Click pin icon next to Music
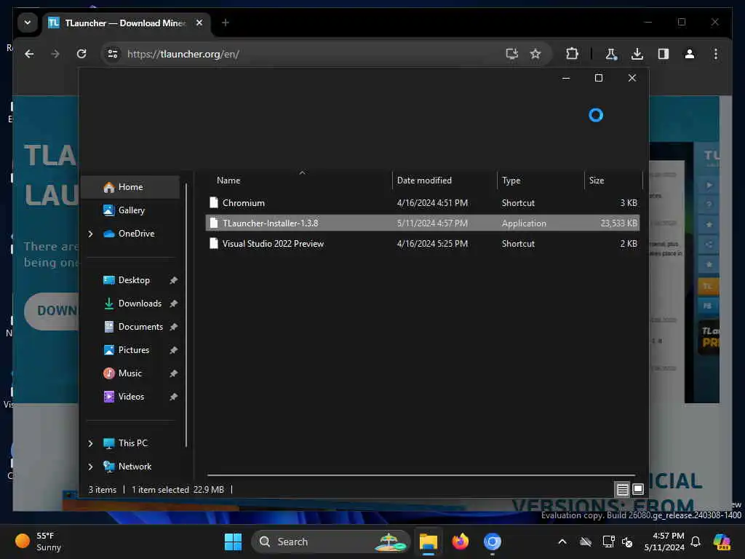 173,373
